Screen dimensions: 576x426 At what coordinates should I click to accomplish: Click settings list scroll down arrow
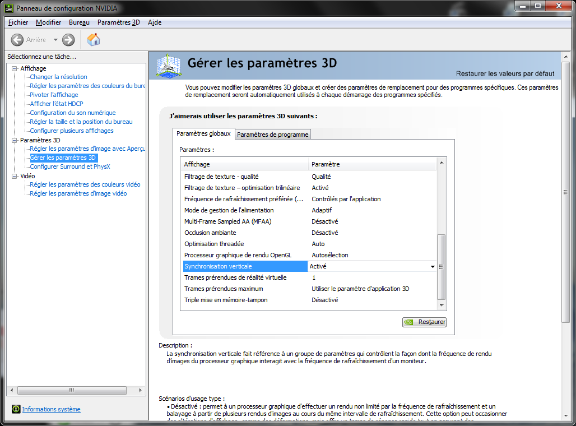[442, 305]
